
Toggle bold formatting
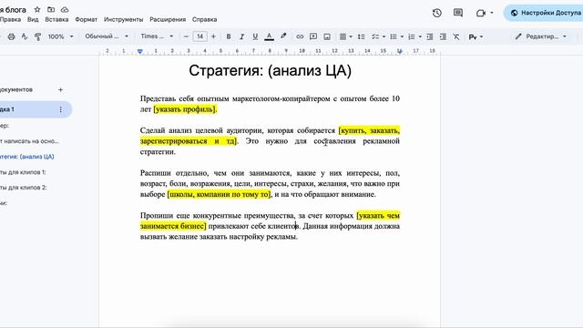click(x=229, y=36)
